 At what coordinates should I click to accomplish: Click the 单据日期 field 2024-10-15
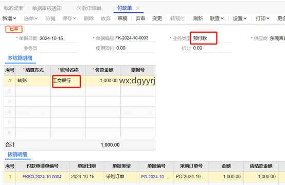click(x=59, y=39)
